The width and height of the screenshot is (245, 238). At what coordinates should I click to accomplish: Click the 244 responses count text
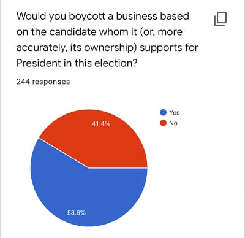43,82
